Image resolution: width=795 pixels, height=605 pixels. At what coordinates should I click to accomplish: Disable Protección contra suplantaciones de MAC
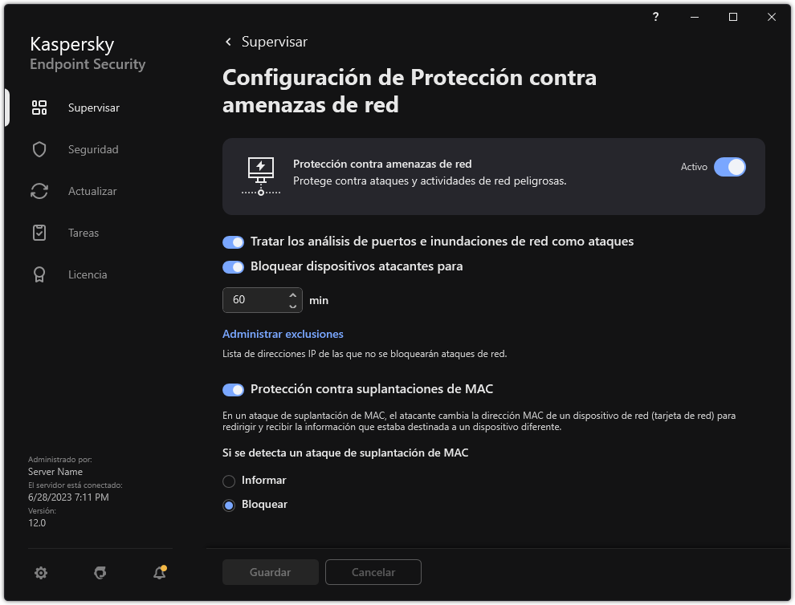tap(233, 390)
